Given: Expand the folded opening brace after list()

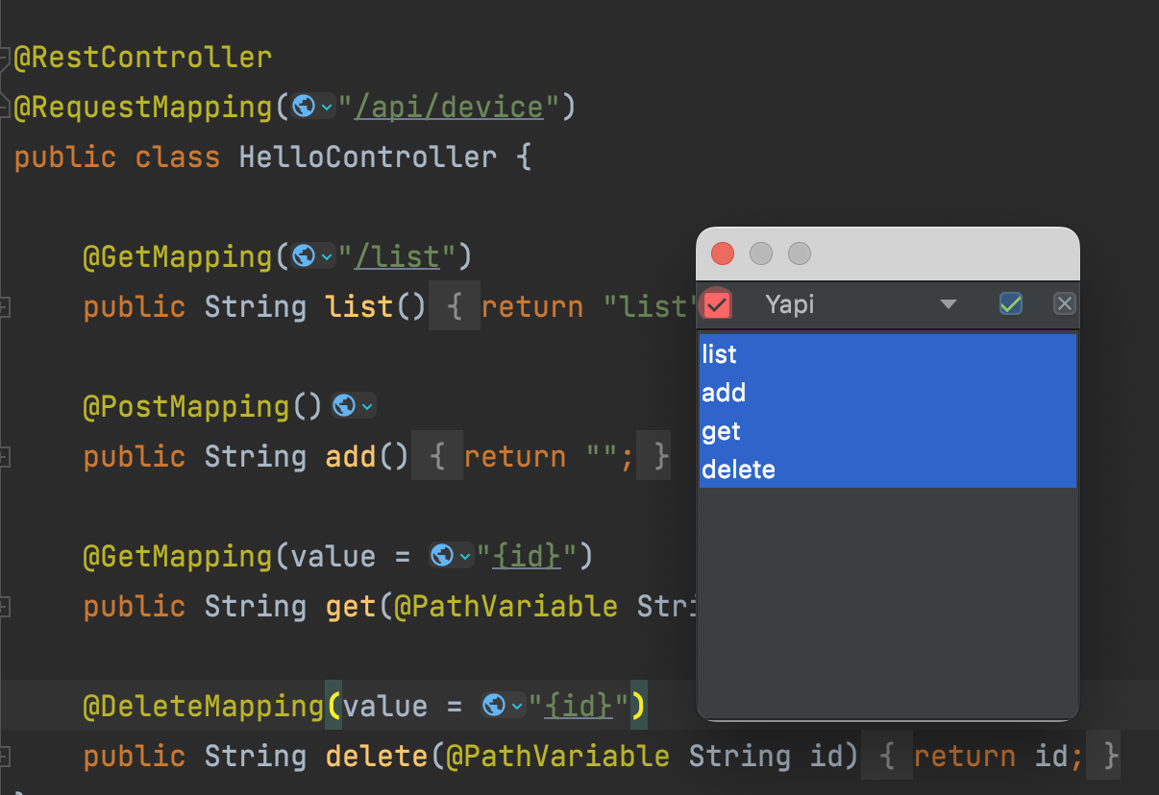Looking at the screenshot, I should click(x=455, y=306).
